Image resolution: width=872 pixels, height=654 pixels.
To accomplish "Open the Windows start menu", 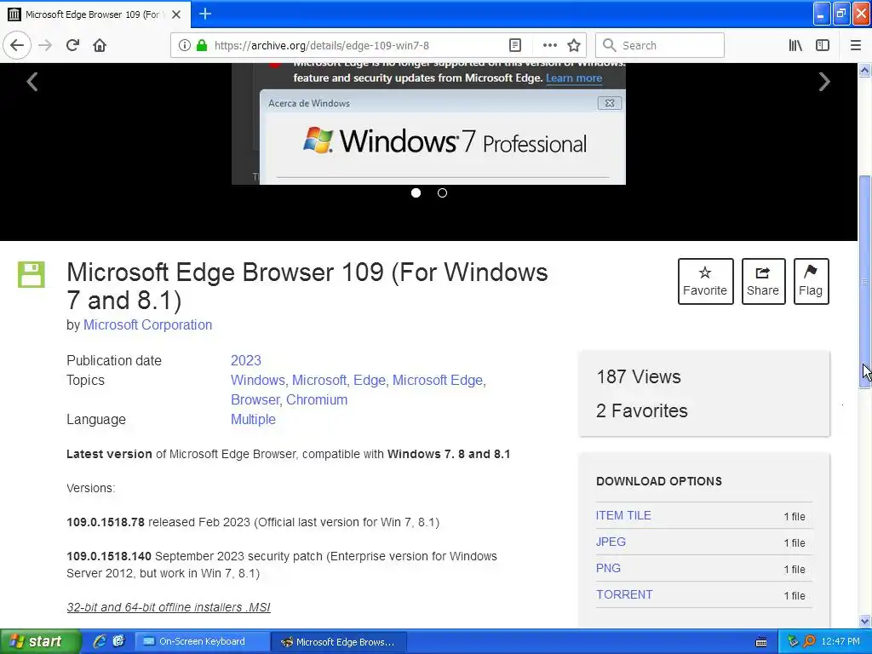I will (x=40, y=642).
